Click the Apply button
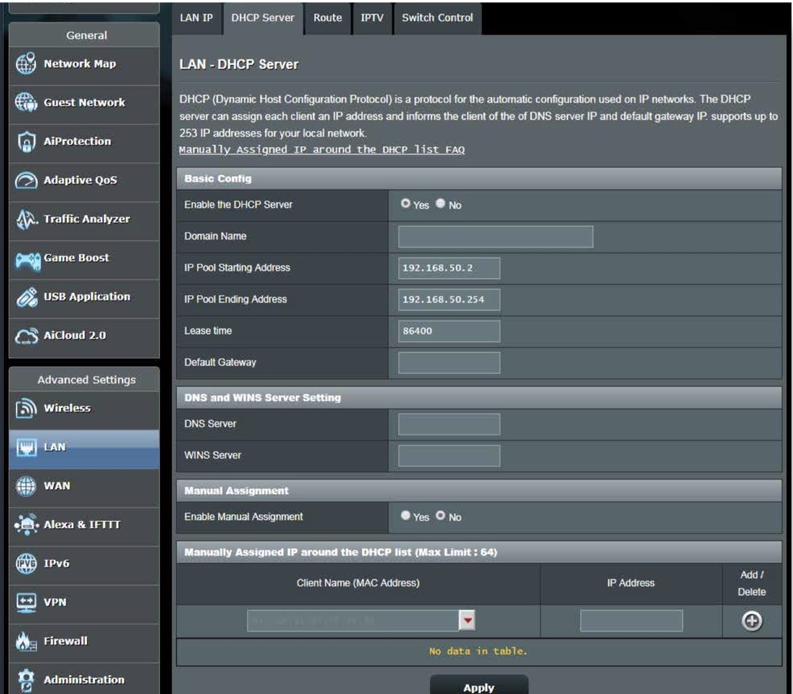This screenshot has width=793, height=694. [479, 687]
